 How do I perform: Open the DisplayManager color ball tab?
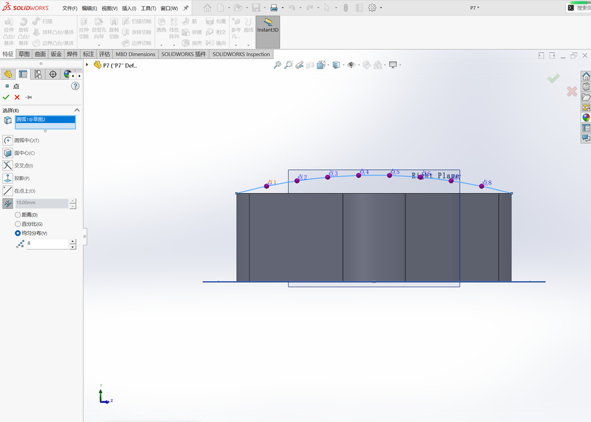[67, 74]
